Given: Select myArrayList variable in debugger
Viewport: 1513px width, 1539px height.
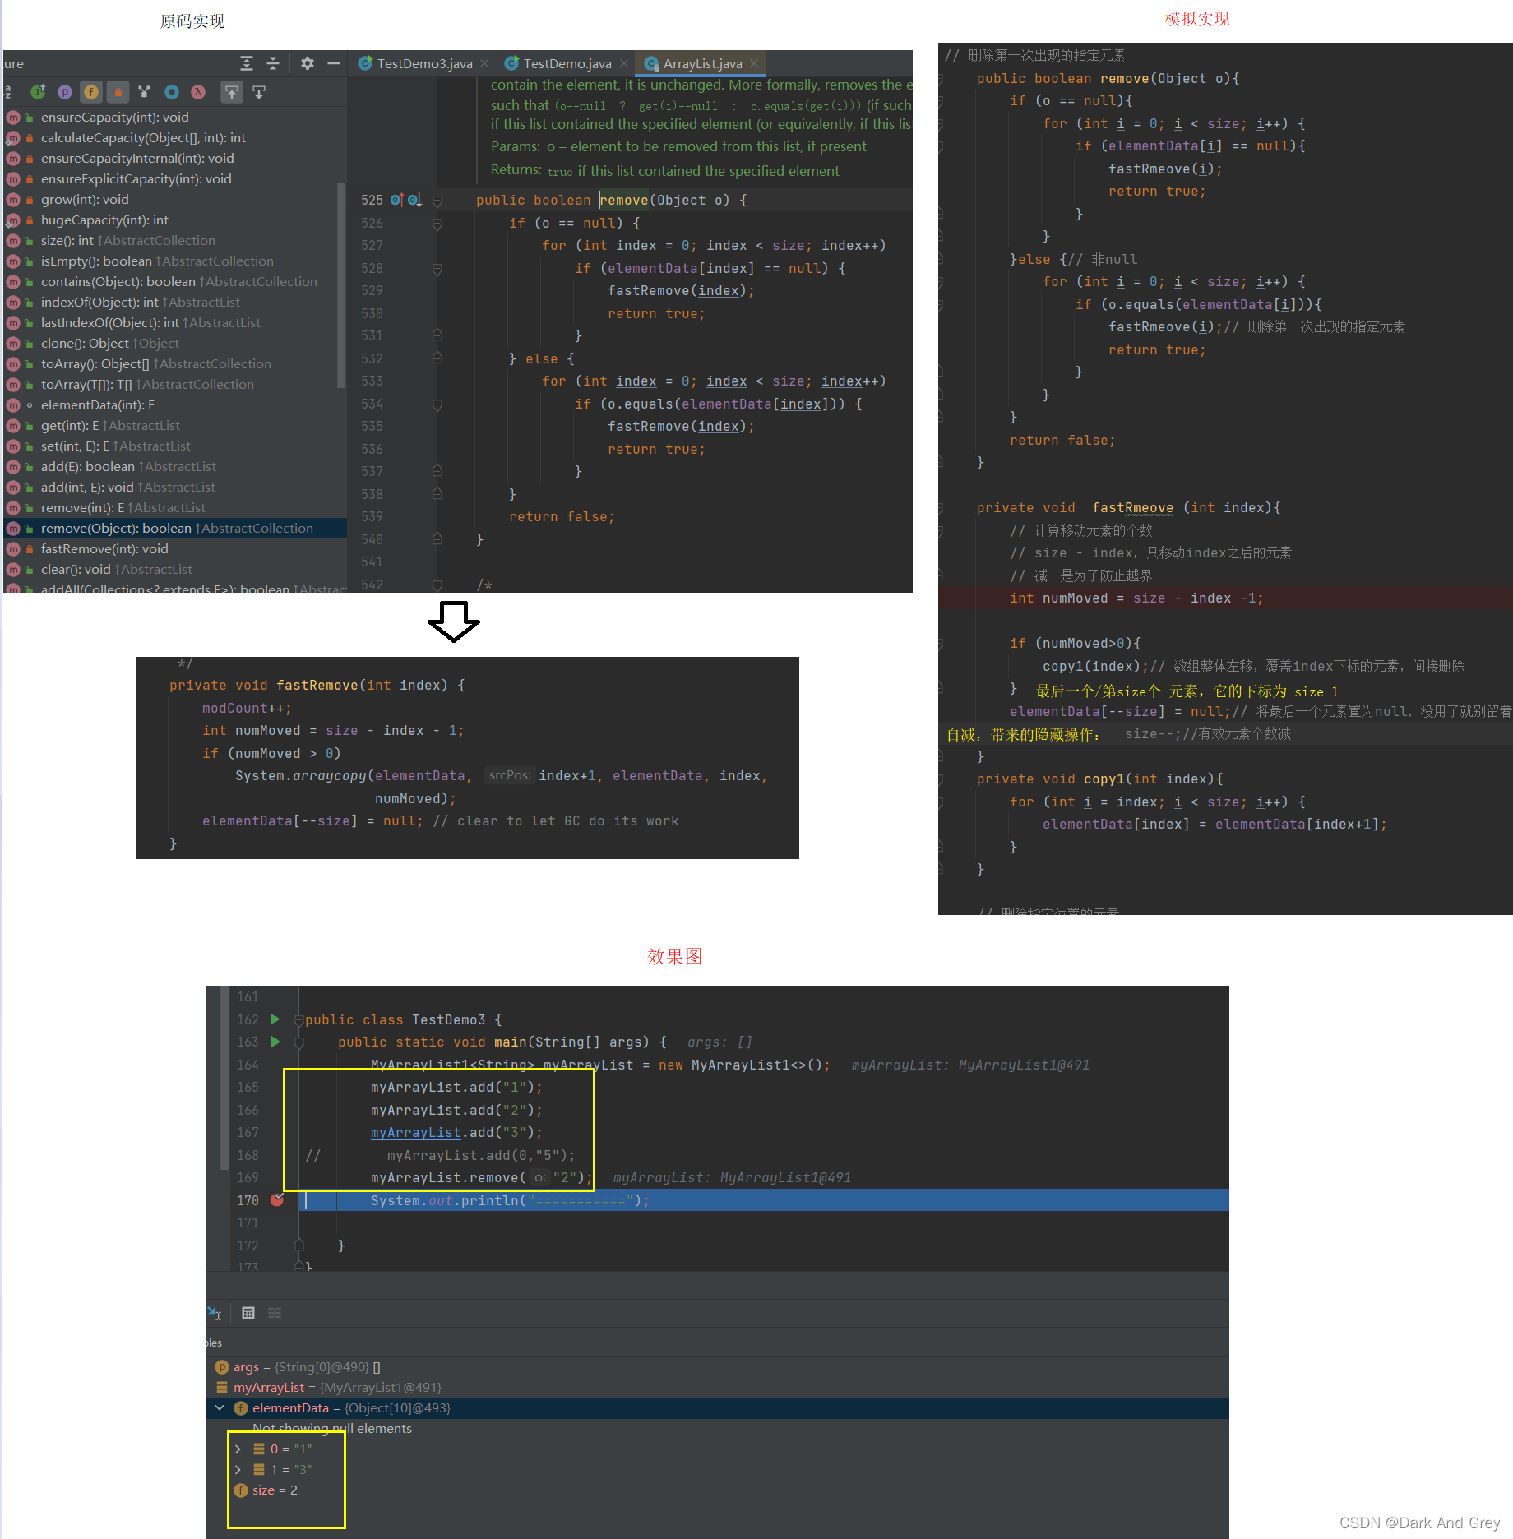Looking at the screenshot, I should pyautogui.click(x=329, y=1388).
